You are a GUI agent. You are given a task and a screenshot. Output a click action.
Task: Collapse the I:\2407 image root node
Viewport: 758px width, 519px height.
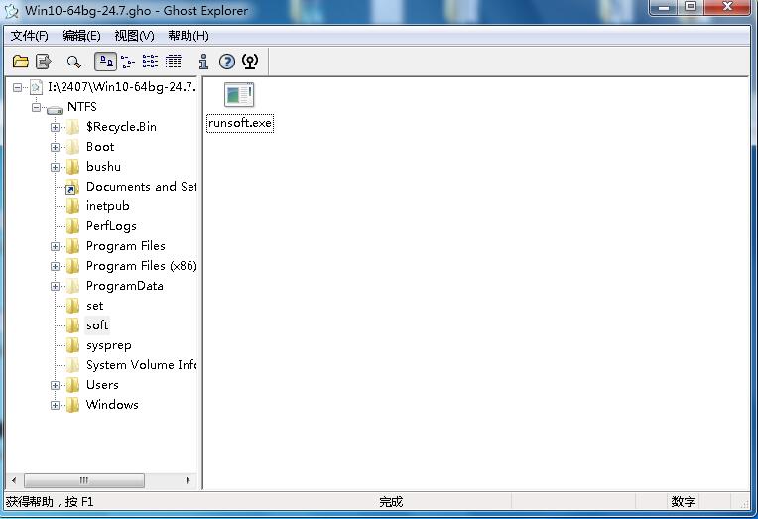click(x=18, y=87)
